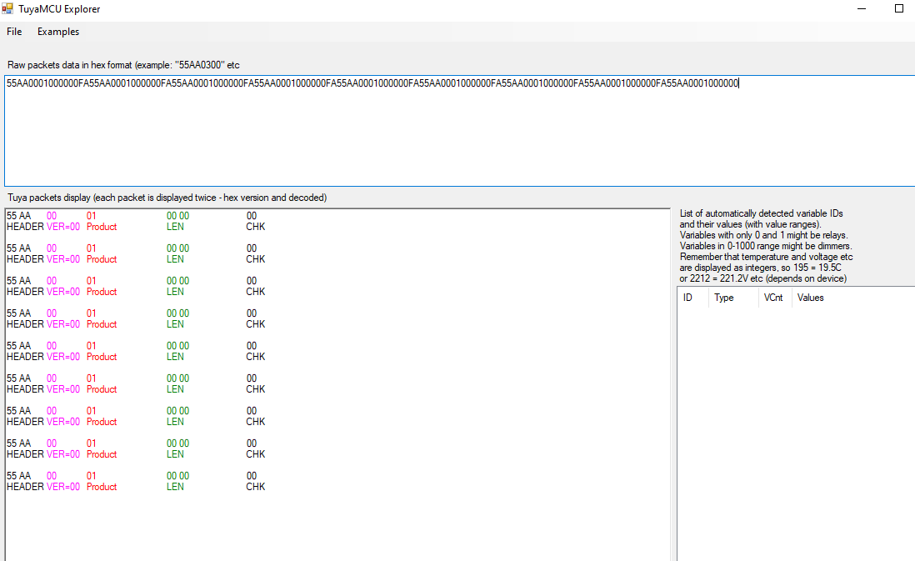
Task: Open the Examples menu
Action: point(57,32)
